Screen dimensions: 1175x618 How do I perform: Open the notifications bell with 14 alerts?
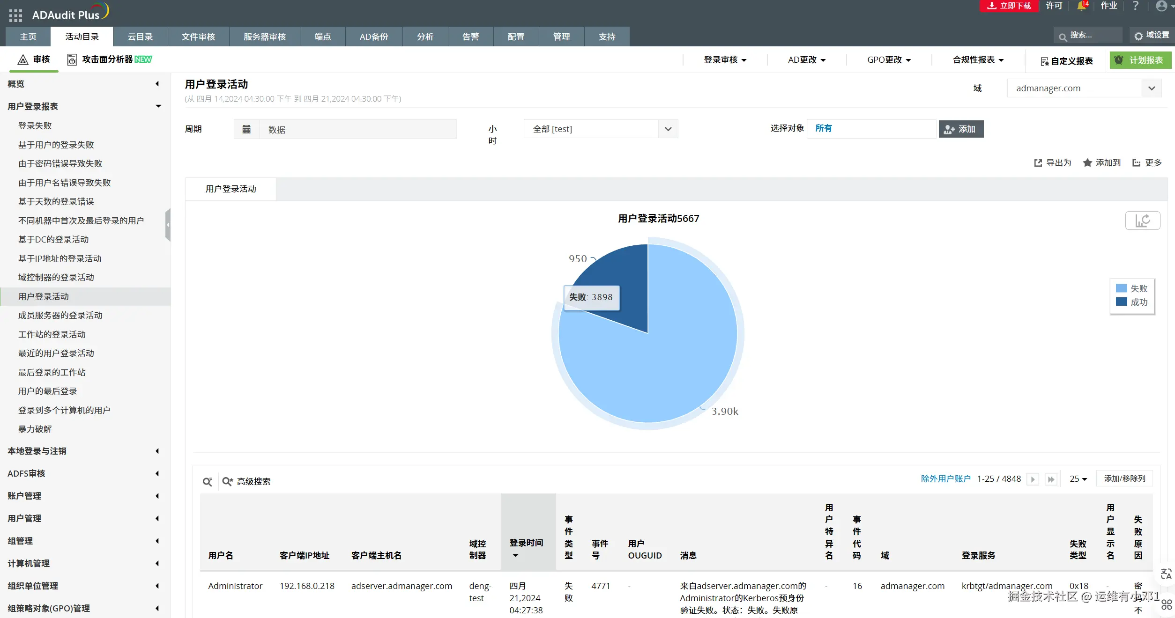click(1081, 6)
